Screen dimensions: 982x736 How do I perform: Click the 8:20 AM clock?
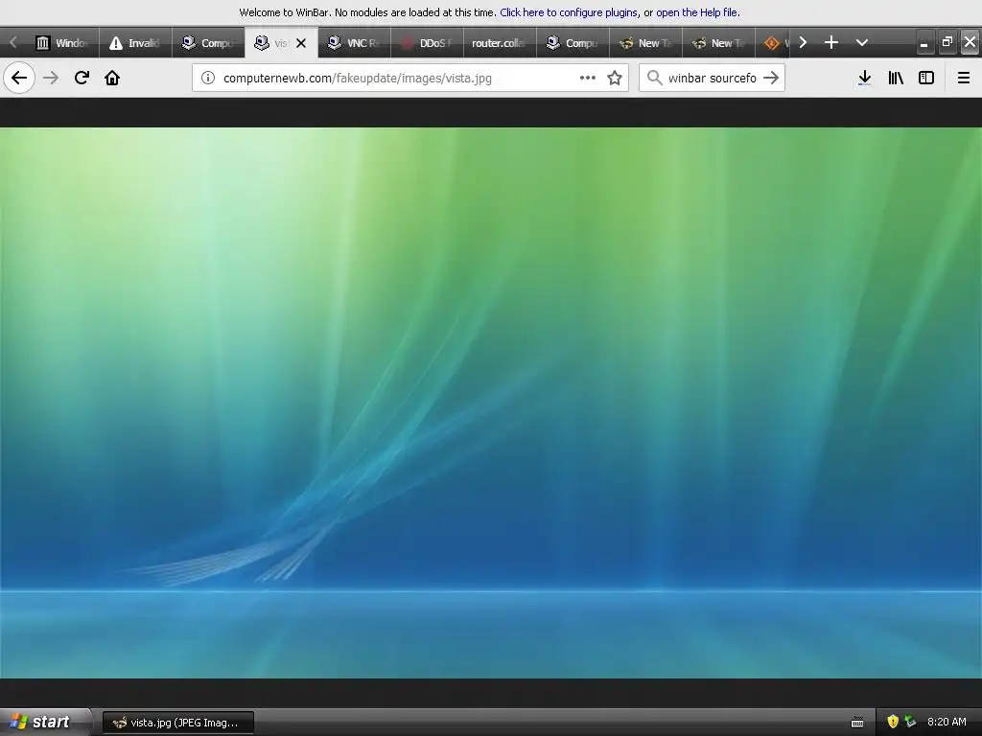point(947,722)
